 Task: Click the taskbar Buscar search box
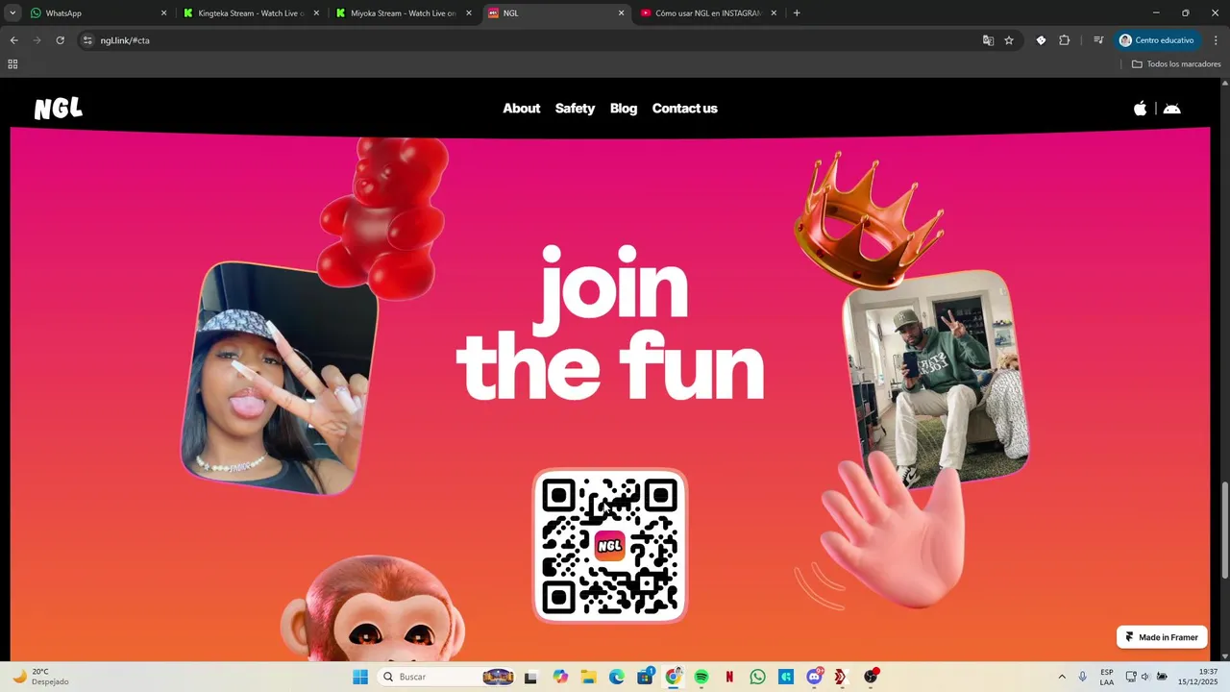tap(447, 677)
